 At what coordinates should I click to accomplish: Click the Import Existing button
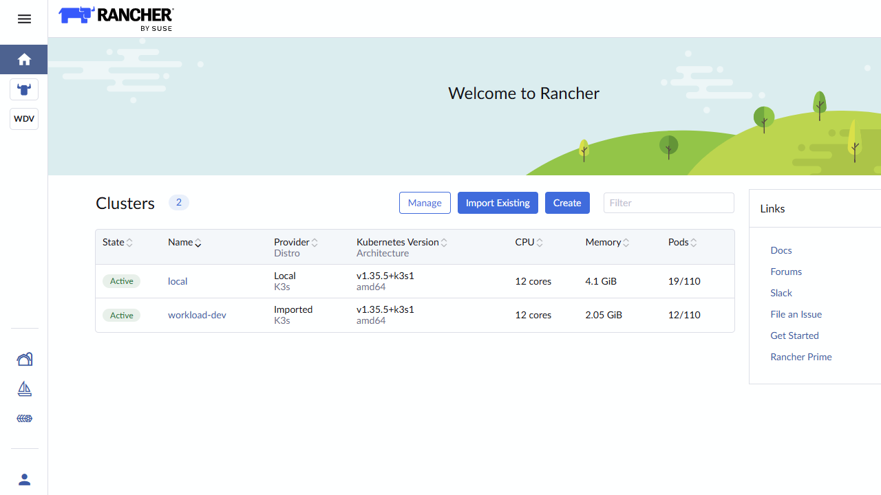point(498,203)
